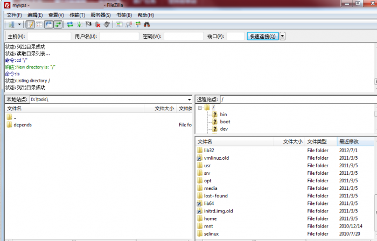Open the 书签(B) menu
Screen dimensions: 377x241
(124, 15)
